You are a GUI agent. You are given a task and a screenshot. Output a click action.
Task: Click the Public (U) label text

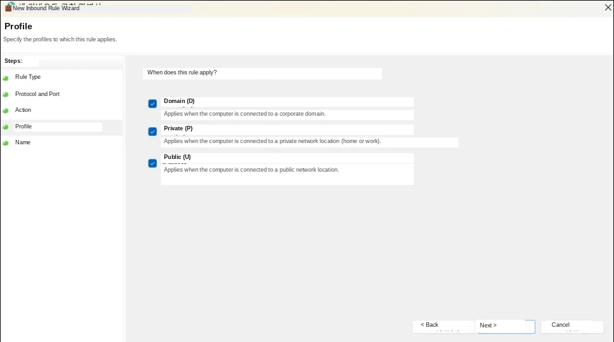click(177, 157)
